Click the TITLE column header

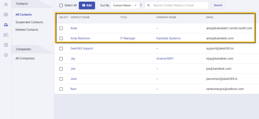[124, 17]
